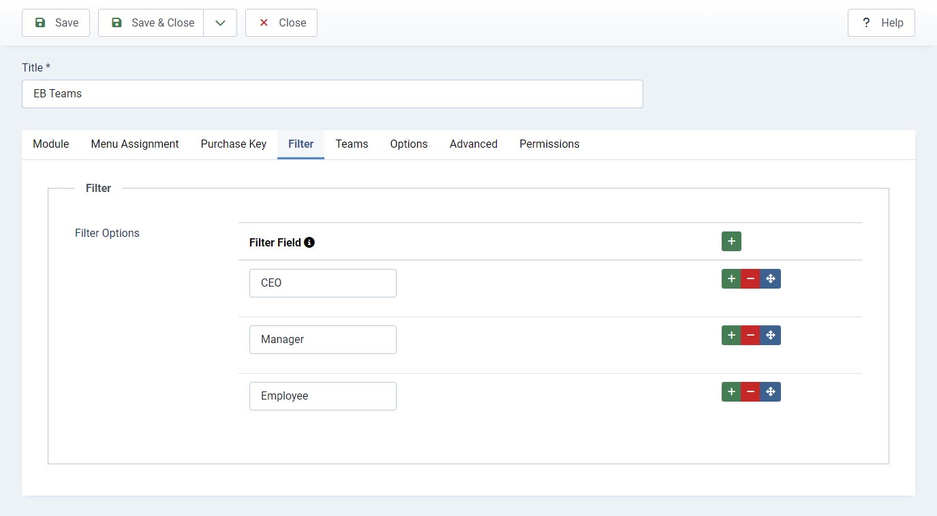Screen dimensions: 937x516
Task: Click the green add button in the Filter Field header
Action: 731,241
